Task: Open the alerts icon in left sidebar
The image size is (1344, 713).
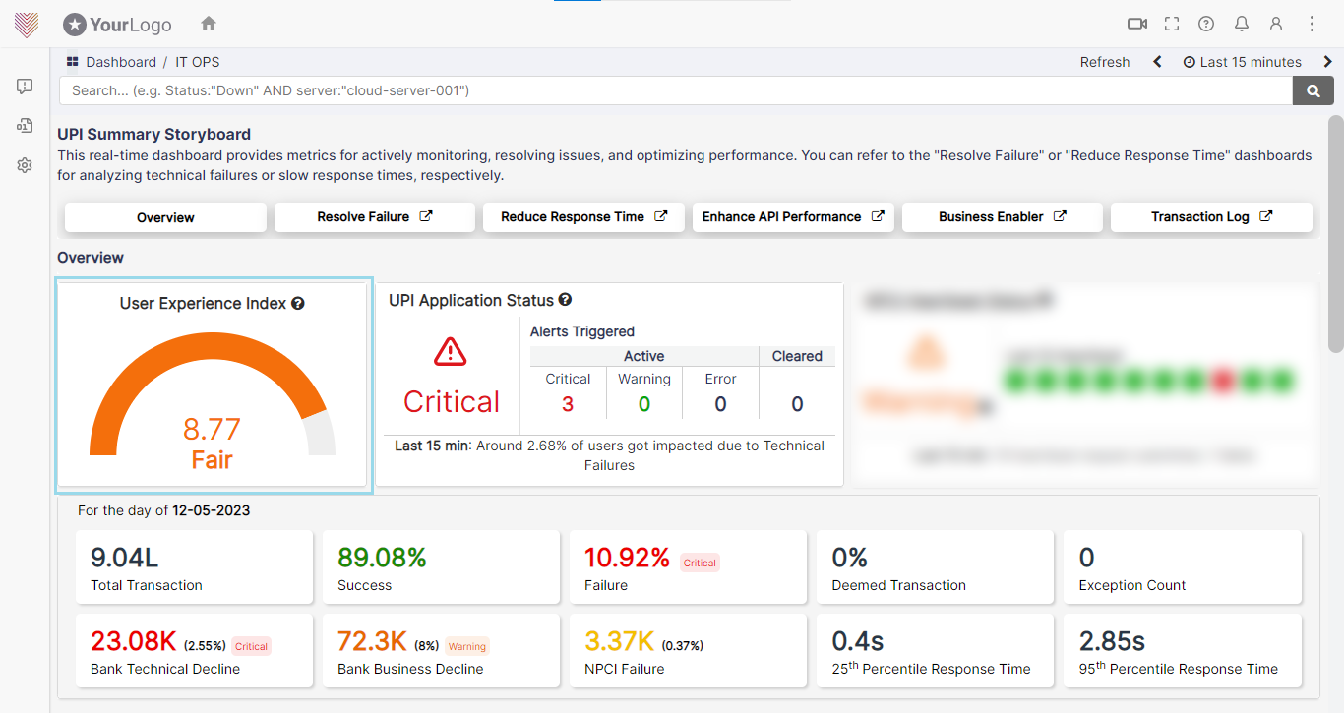Action: pos(25,87)
